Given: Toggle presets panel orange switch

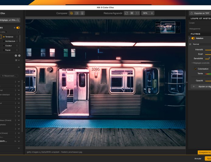Looking at the screenshot, I should click(18, 28).
